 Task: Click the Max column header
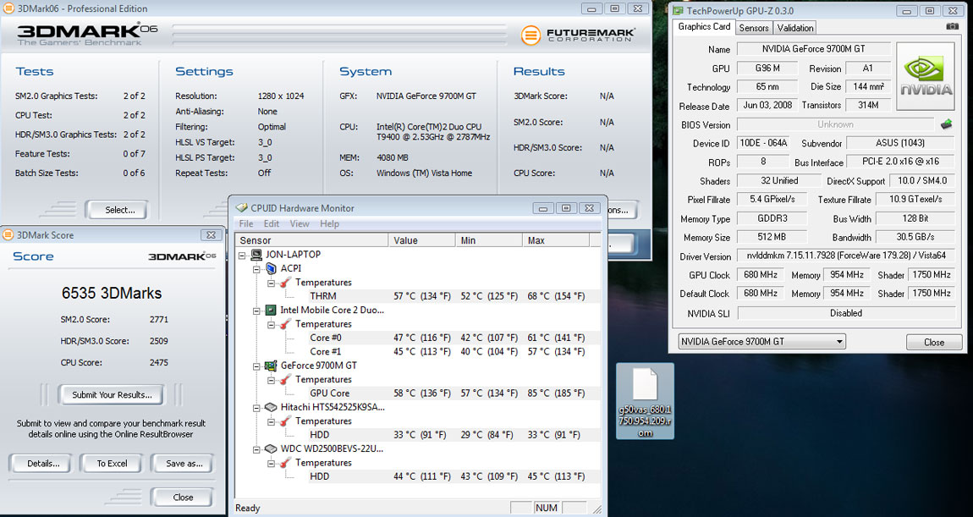[555, 240]
